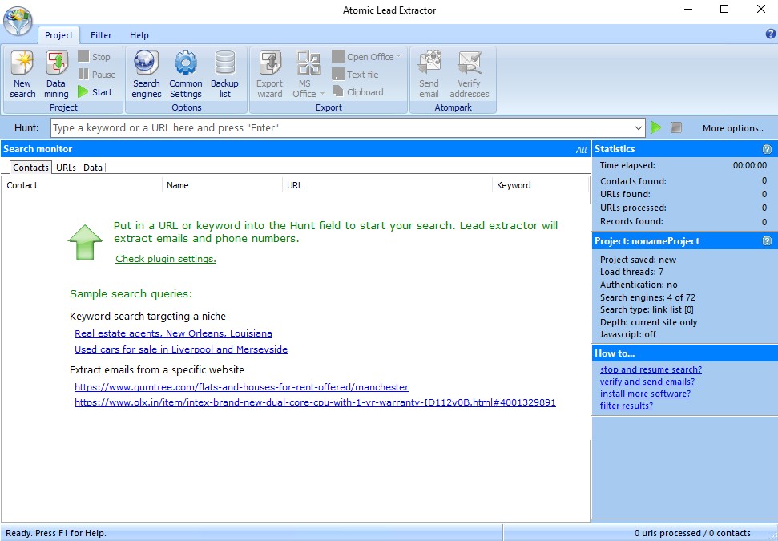Click the New search icon
This screenshot has width=778, height=541.
(x=22, y=74)
